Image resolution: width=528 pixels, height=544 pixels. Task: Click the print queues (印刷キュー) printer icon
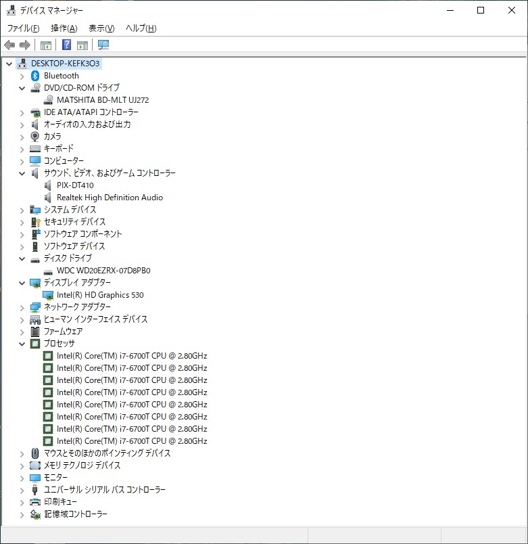pyautogui.click(x=35, y=502)
